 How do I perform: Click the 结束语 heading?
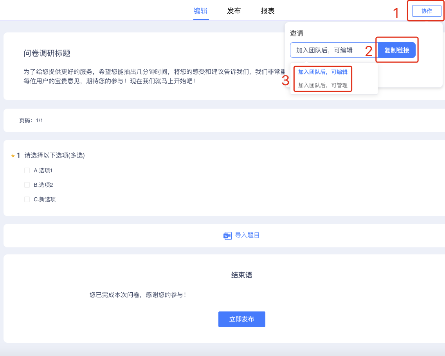click(242, 275)
